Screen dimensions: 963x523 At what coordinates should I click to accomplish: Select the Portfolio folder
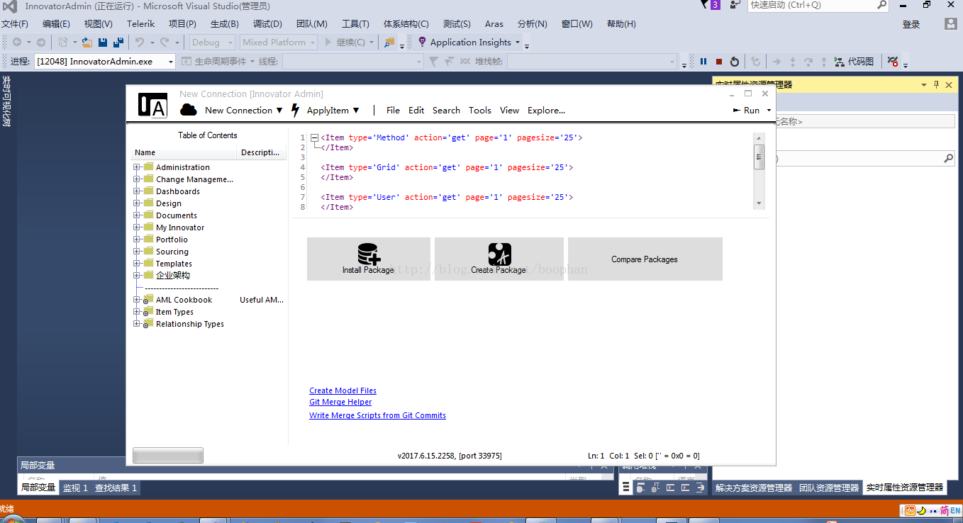pos(172,240)
